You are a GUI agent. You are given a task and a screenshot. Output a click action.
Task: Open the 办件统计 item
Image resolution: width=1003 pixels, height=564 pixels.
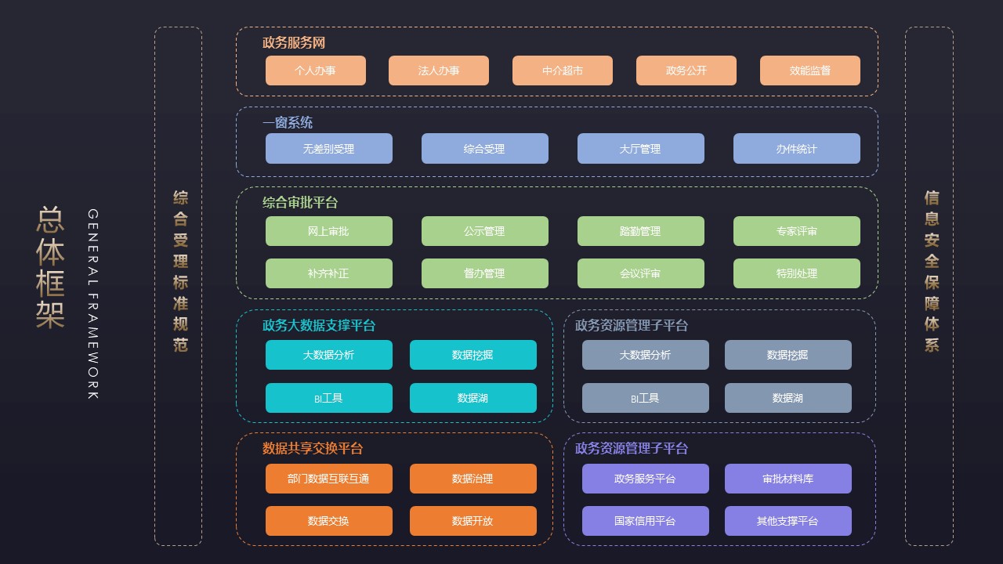tap(796, 149)
